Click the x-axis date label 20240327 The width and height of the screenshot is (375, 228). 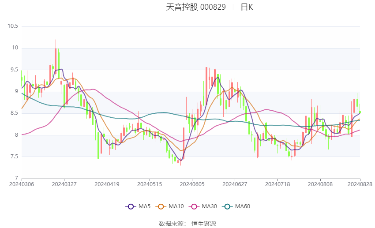point(64,184)
